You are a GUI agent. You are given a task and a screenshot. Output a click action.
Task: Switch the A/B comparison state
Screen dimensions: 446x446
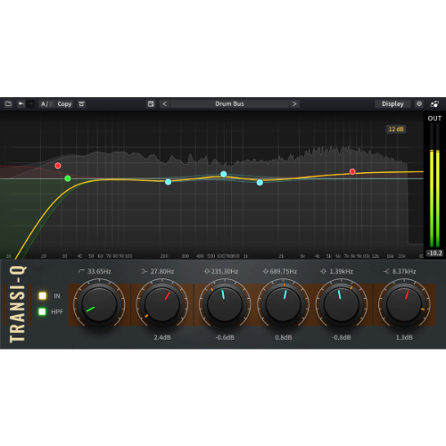(x=46, y=104)
